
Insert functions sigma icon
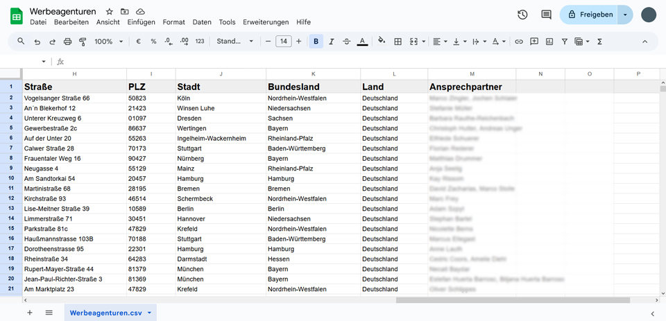(x=599, y=42)
